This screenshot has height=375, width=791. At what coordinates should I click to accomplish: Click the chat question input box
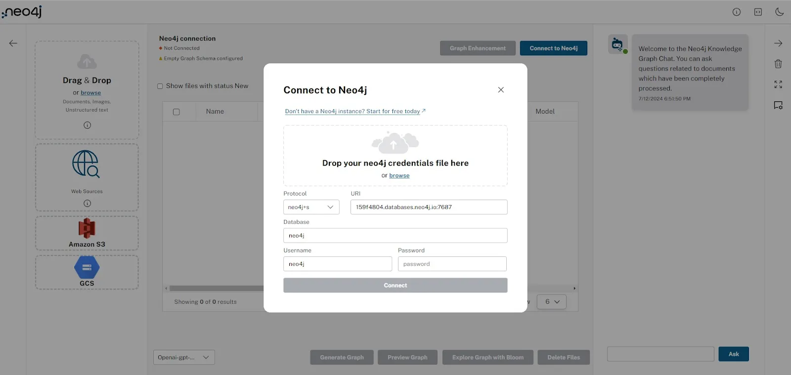660,354
